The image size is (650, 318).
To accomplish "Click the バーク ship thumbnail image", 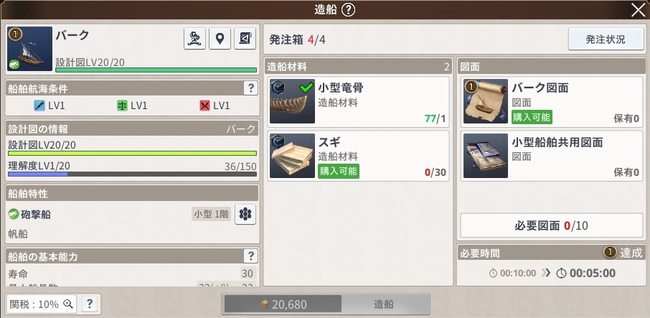I will tap(30, 49).
